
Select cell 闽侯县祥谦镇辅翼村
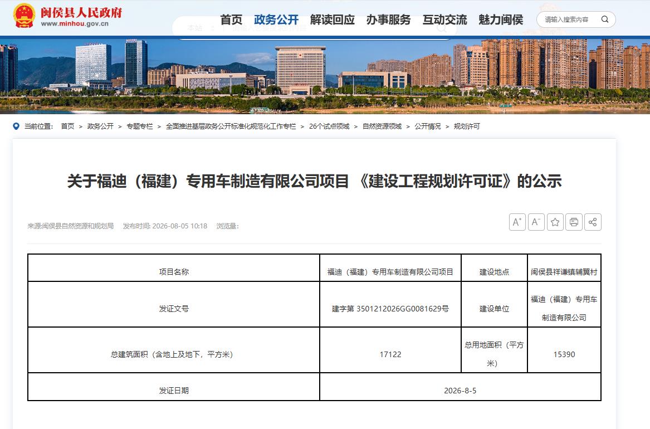[x=564, y=268]
